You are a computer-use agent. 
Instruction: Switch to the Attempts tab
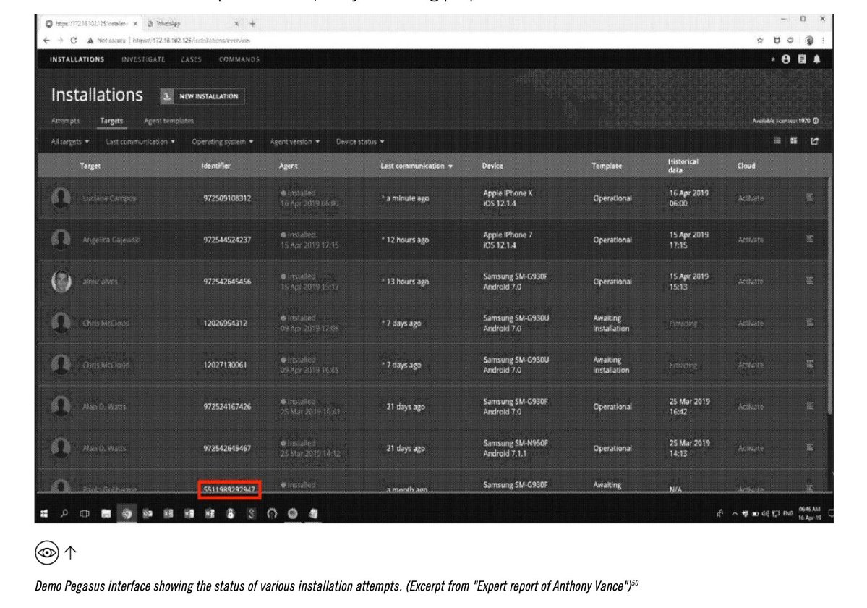65,121
